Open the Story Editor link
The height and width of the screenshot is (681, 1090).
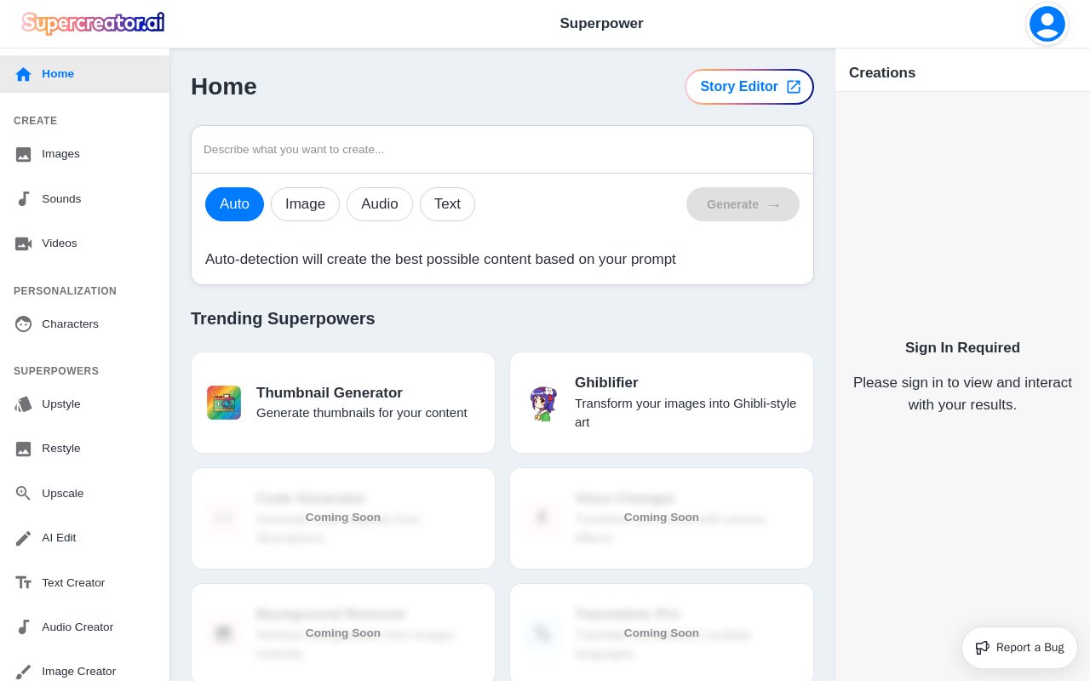(x=749, y=87)
